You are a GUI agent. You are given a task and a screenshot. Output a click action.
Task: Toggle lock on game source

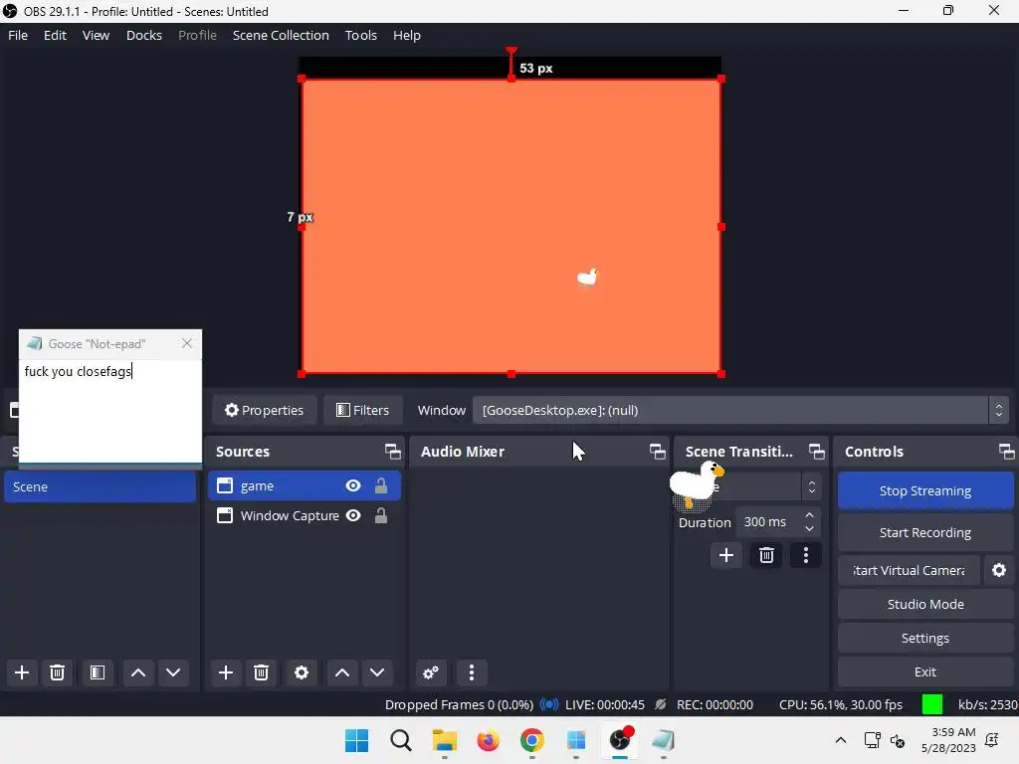pos(381,485)
